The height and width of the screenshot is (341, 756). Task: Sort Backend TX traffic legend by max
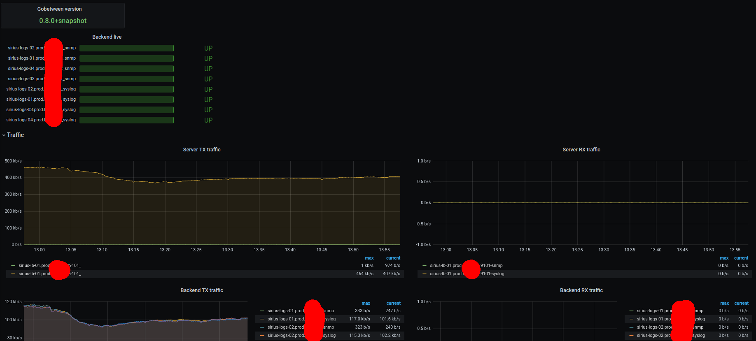coord(366,304)
